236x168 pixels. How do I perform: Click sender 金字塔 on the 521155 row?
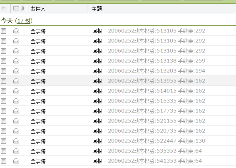coord(38,121)
